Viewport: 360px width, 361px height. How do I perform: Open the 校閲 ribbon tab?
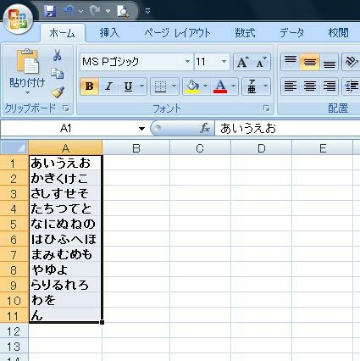click(338, 33)
